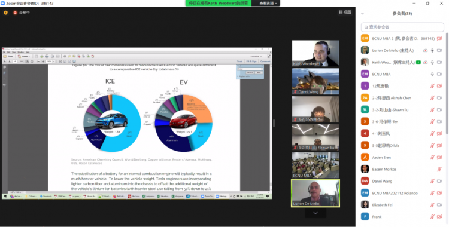Click the encryption shield icon

[x=5, y=13]
